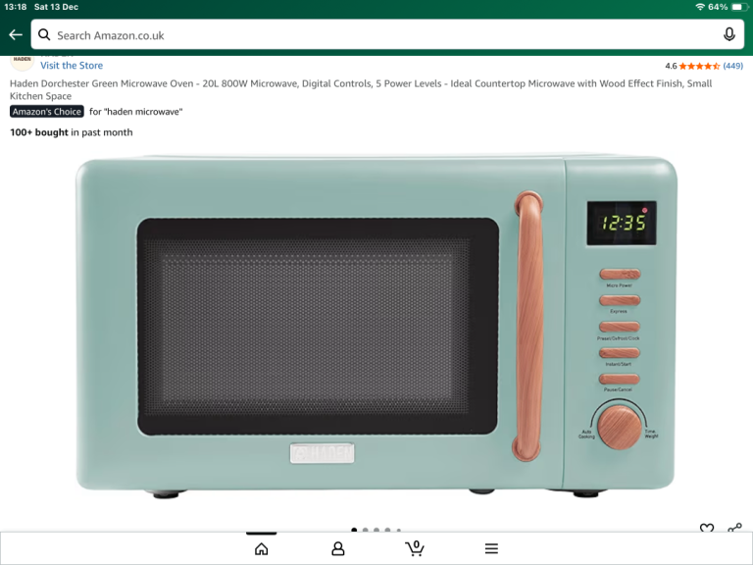Tap the fourth image carousel dot

387,530
